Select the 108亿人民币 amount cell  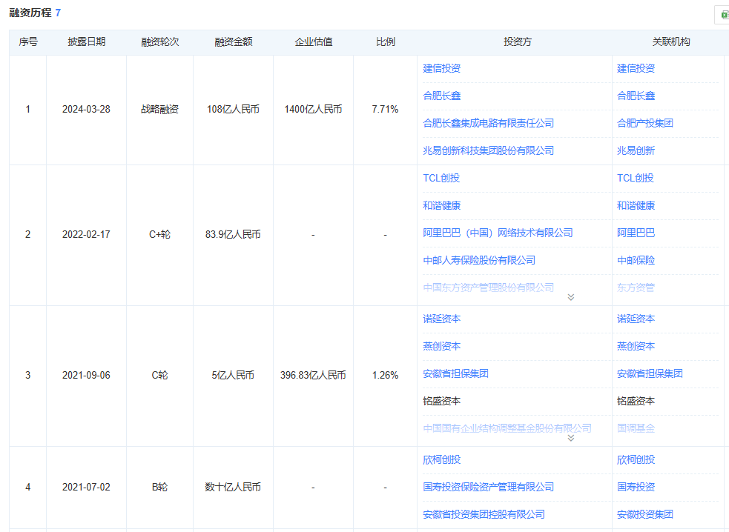tap(234, 109)
